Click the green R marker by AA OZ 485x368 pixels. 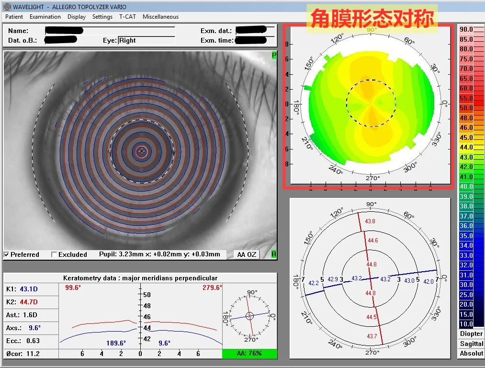(x=274, y=254)
